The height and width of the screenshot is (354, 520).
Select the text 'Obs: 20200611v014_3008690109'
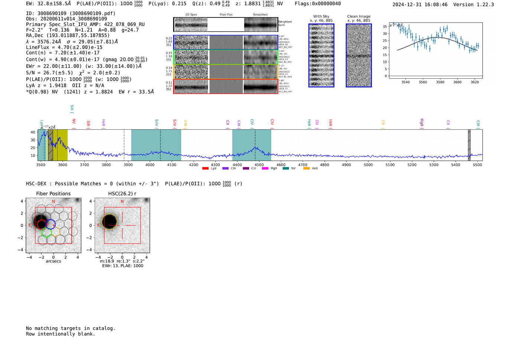point(66,19)
